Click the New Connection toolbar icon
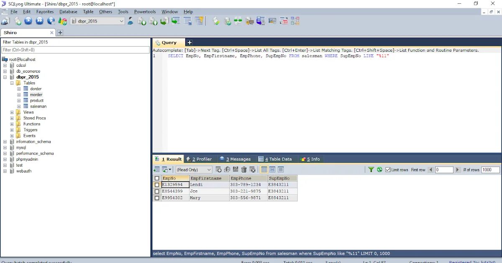The width and height of the screenshot is (502, 263). click(x=6, y=21)
